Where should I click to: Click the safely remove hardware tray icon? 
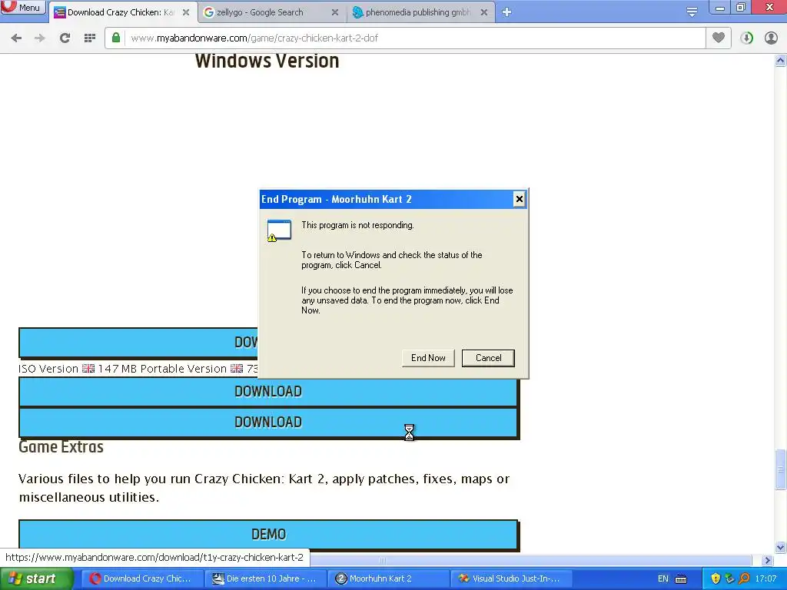[730, 578]
